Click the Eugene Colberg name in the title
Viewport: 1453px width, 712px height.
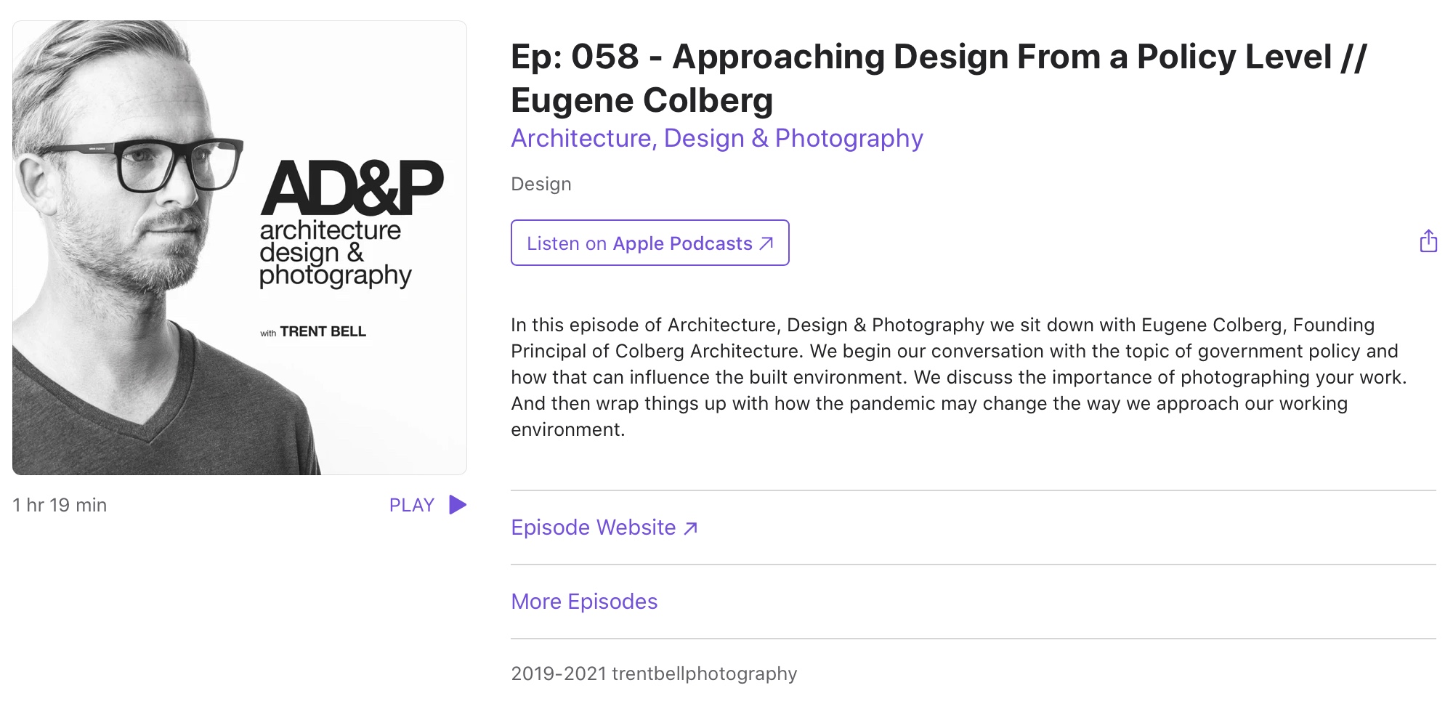pyautogui.click(x=642, y=100)
